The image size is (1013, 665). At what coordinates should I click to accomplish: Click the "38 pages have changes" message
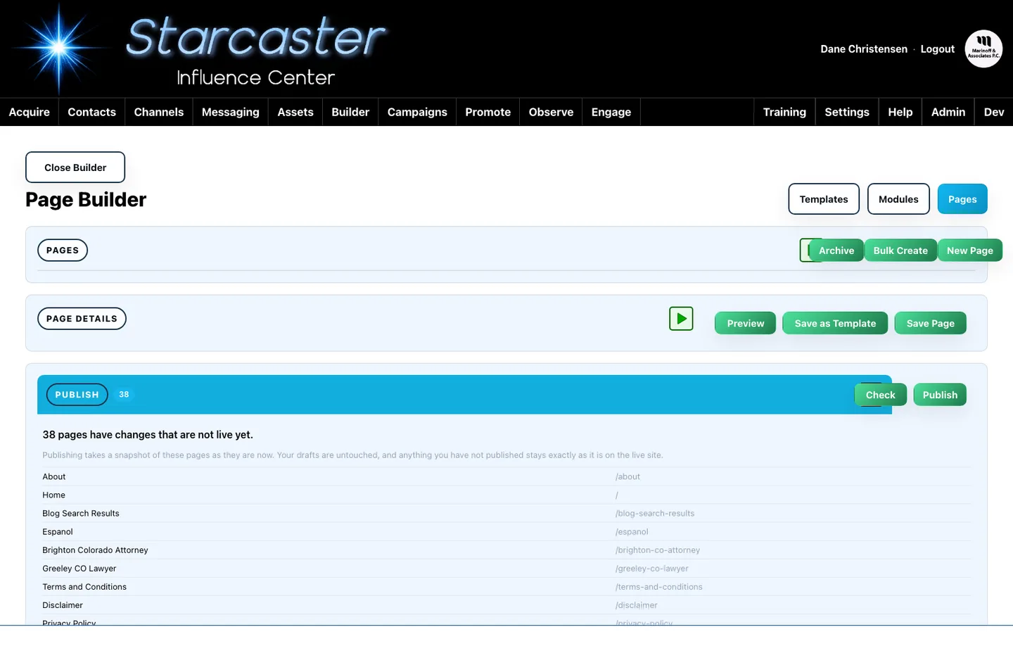pyautogui.click(x=148, y=435)
